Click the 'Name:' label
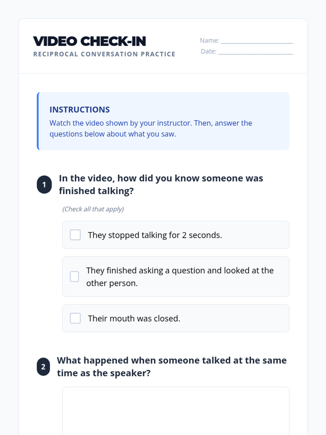The height and width of the screenshot is (435, 326). pyautogui.click(x=209, y=41)
